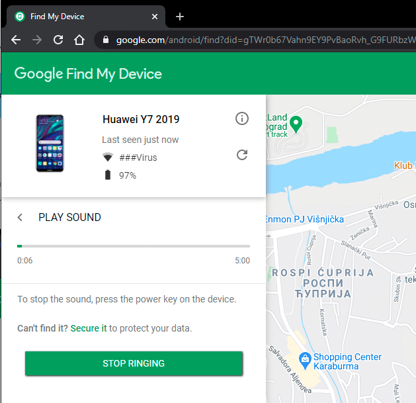Click the Find My Device tab favicon
Image resolution: width=416 pixels, height=403 pixels.
pos(20,17)
